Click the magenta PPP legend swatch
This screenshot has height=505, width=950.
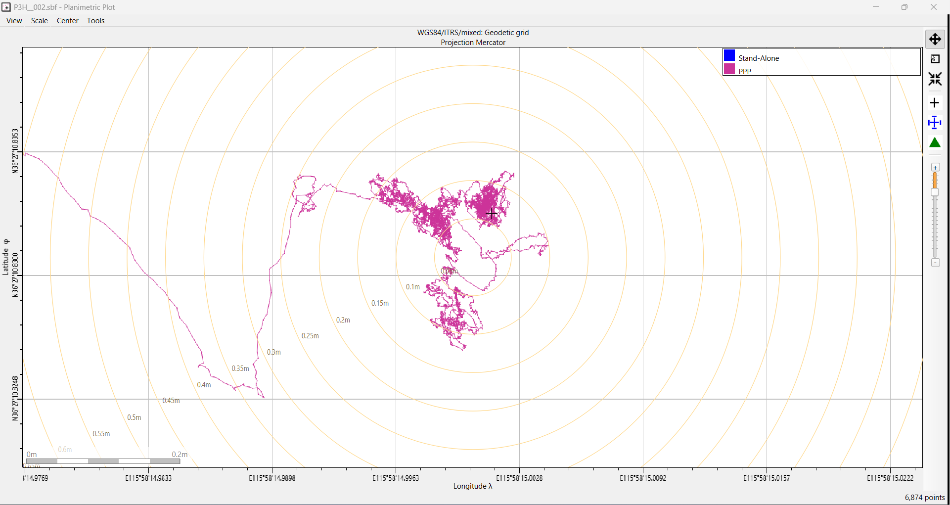click(x=729, y=69)
